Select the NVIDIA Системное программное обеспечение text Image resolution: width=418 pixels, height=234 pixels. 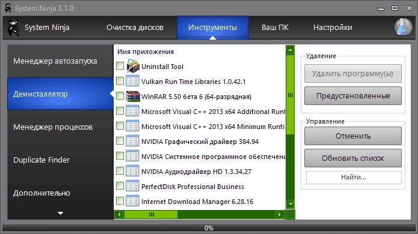(x=213, y=157)
